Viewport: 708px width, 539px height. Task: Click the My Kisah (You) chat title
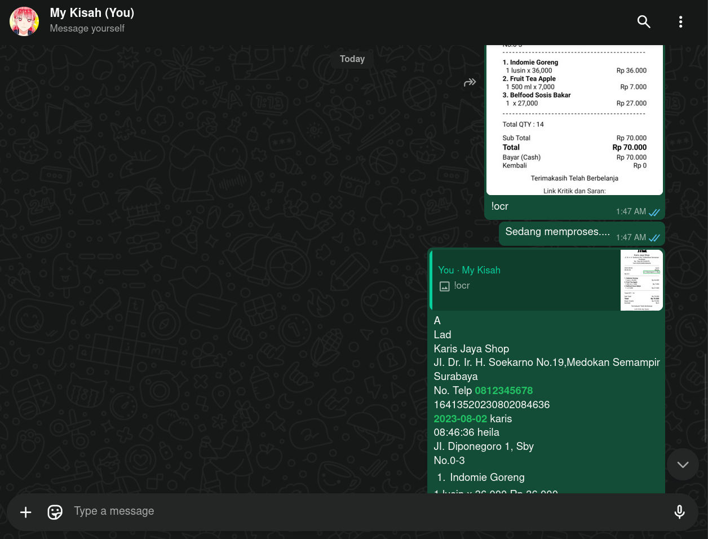pyautogui.click(x=92, y=13)
